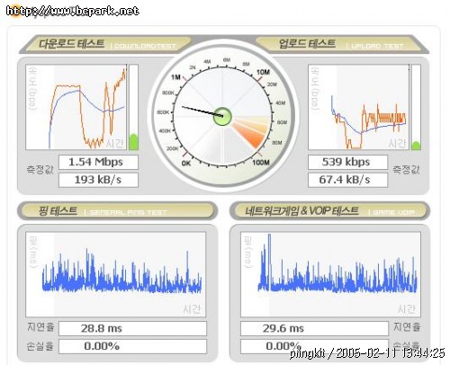Click the upload speed graph
The height and width of the screenshot is (365, 450).
pyautogui.click(x=359, y=107)
